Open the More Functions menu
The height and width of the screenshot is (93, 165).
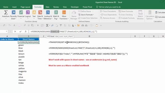pyautogui.click(x=64, y=15)
